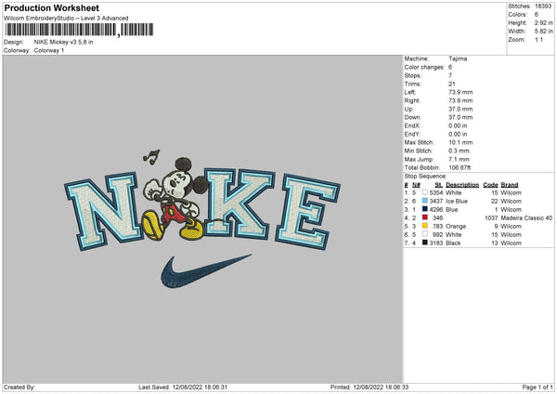
Task: Click the Min Stitch value 0.3 mm
Action: tap(459, 151)
